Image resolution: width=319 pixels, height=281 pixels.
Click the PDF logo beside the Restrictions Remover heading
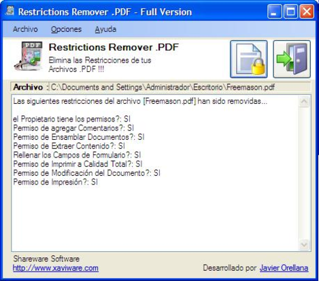click(29, 56)
